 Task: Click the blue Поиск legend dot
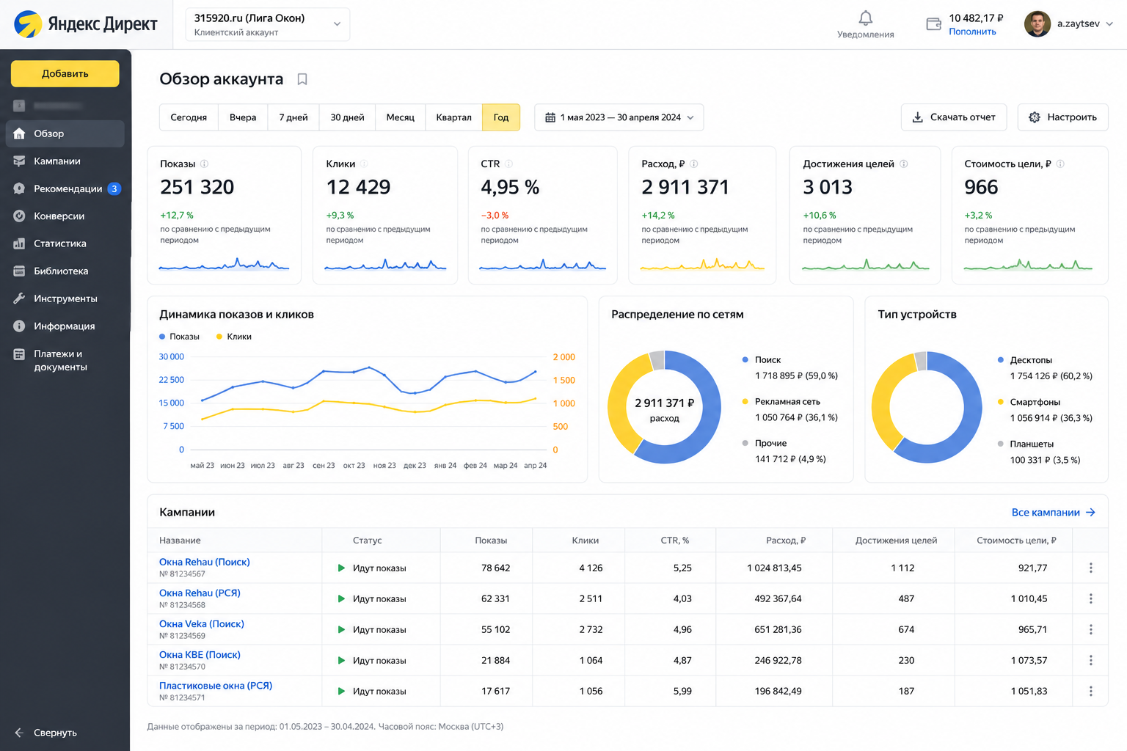click(745, 360)
